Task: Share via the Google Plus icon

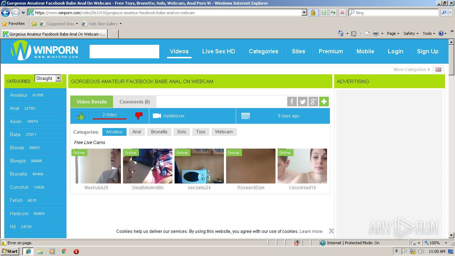Action: (313, 102)
